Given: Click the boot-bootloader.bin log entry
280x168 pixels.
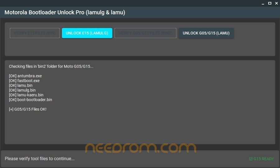Looking at the screenshot, I should click(30, 100).
